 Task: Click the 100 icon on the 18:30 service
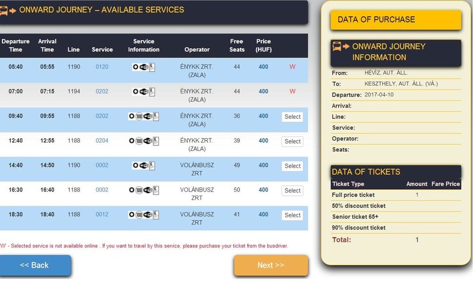click(139, 215)
